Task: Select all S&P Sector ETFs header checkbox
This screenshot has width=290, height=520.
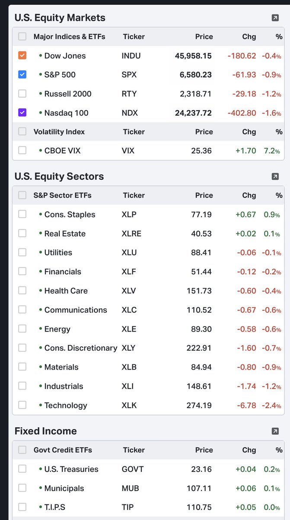Action: pos(22,195)
